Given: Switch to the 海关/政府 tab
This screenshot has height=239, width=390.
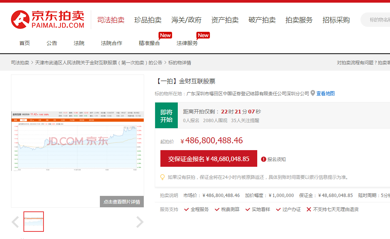Looking at the screenshot, I should point(186,20).
